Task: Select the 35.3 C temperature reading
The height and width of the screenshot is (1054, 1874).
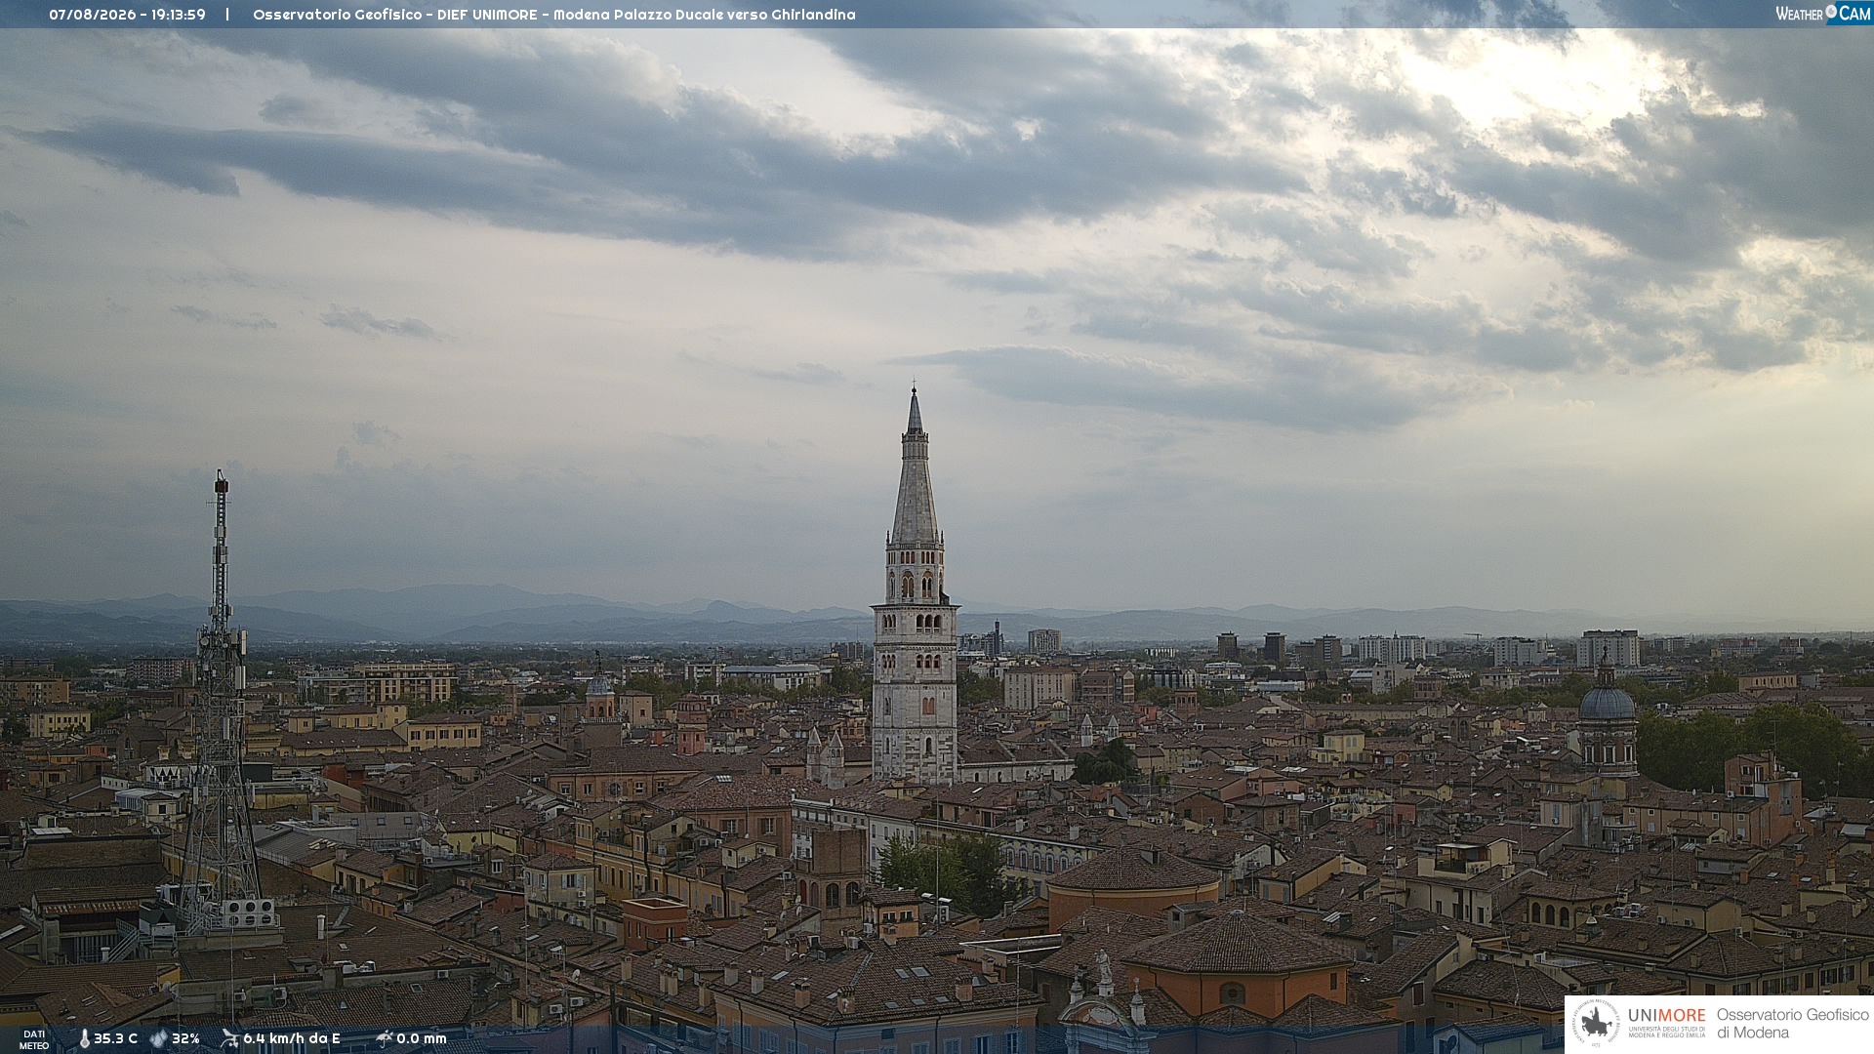Action: click(x=115, y=1038)
